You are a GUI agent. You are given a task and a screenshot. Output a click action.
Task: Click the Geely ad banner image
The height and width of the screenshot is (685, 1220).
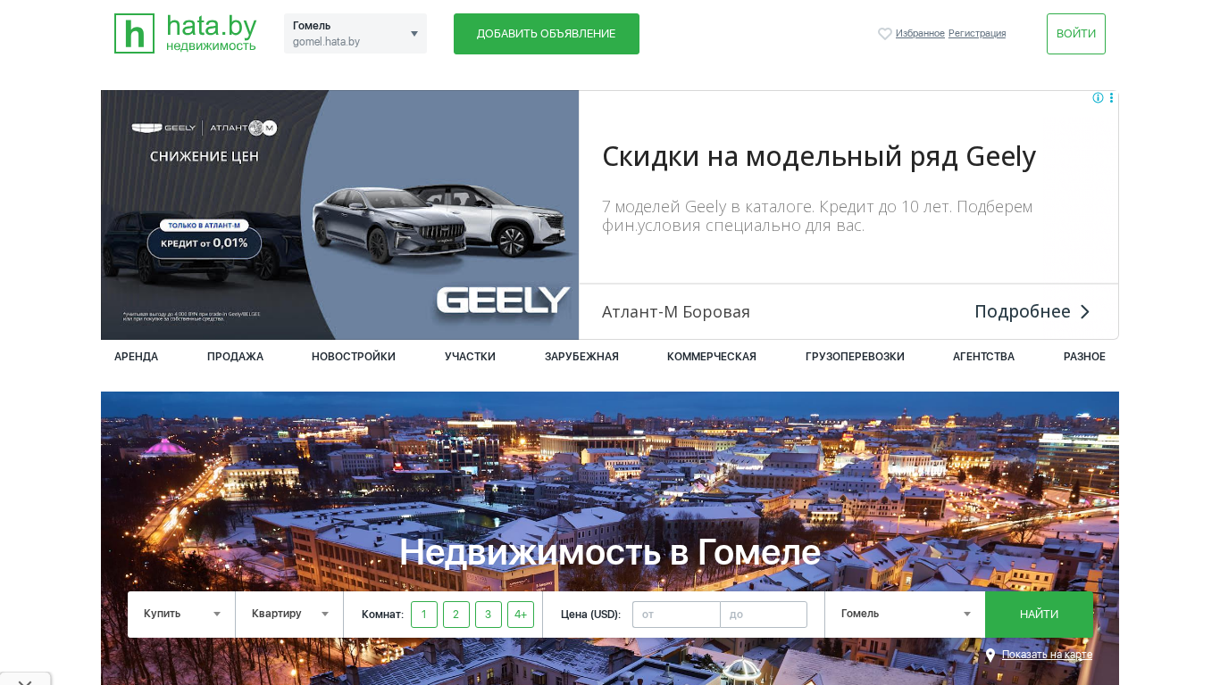click(340, 215)
